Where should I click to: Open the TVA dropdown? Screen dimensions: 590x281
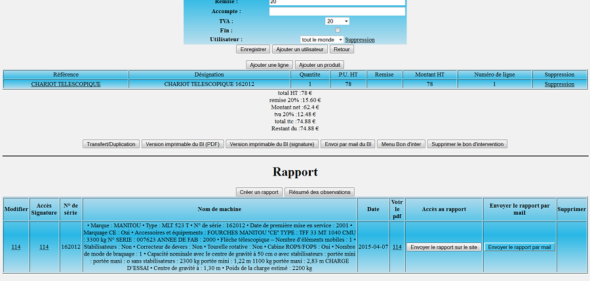[337, 21]
